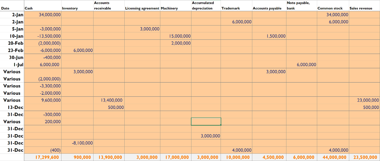
Task: Click the Accounts receivable total 13,900,000
Action: (x=109, y=157)
